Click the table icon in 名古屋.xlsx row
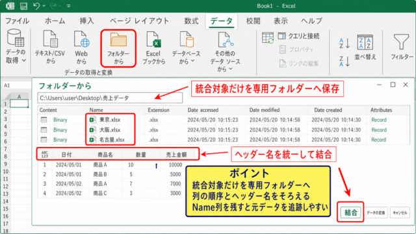416x234 pixels. coord(44,140)
